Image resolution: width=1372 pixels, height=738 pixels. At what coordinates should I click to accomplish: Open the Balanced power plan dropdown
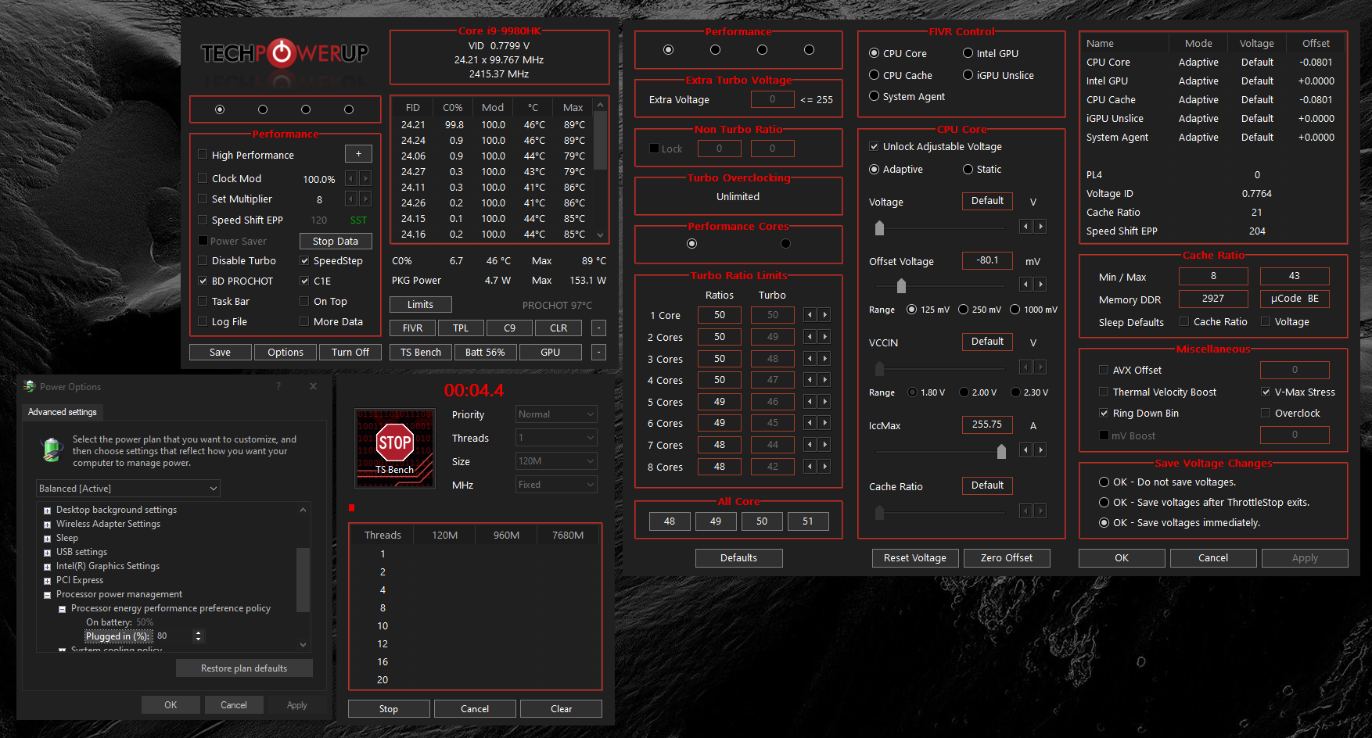[128, 488]
